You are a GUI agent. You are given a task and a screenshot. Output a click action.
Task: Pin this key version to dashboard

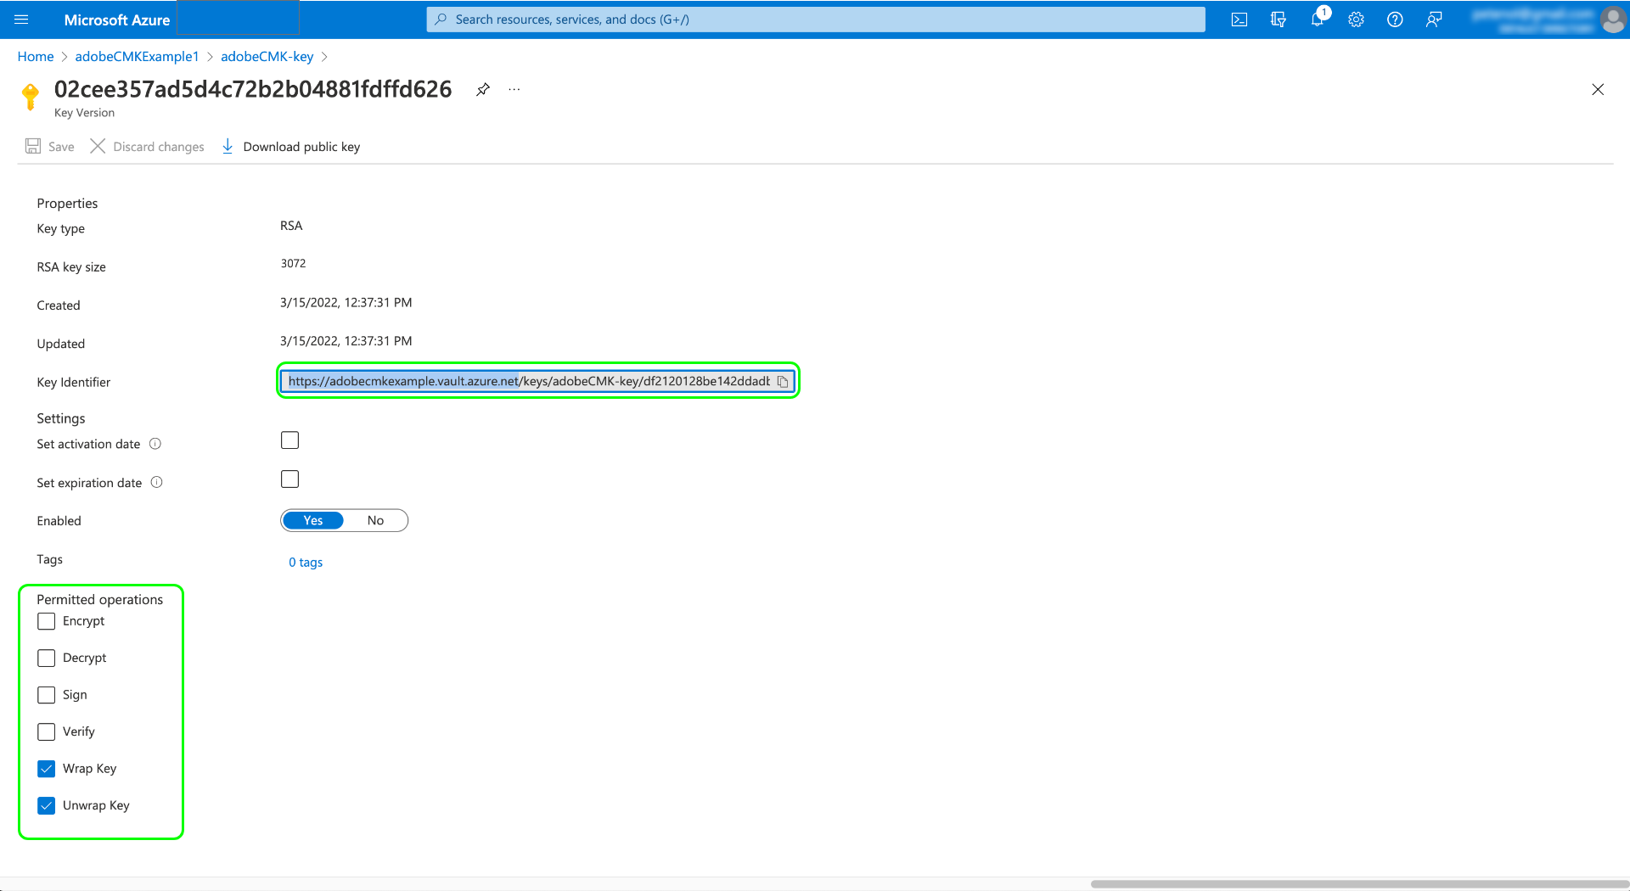pyautogui.click(x=483, y=89)
